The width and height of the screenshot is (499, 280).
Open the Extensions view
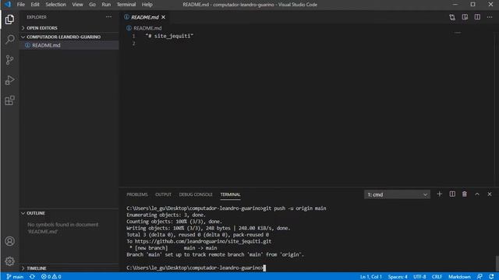pos(9,100)
